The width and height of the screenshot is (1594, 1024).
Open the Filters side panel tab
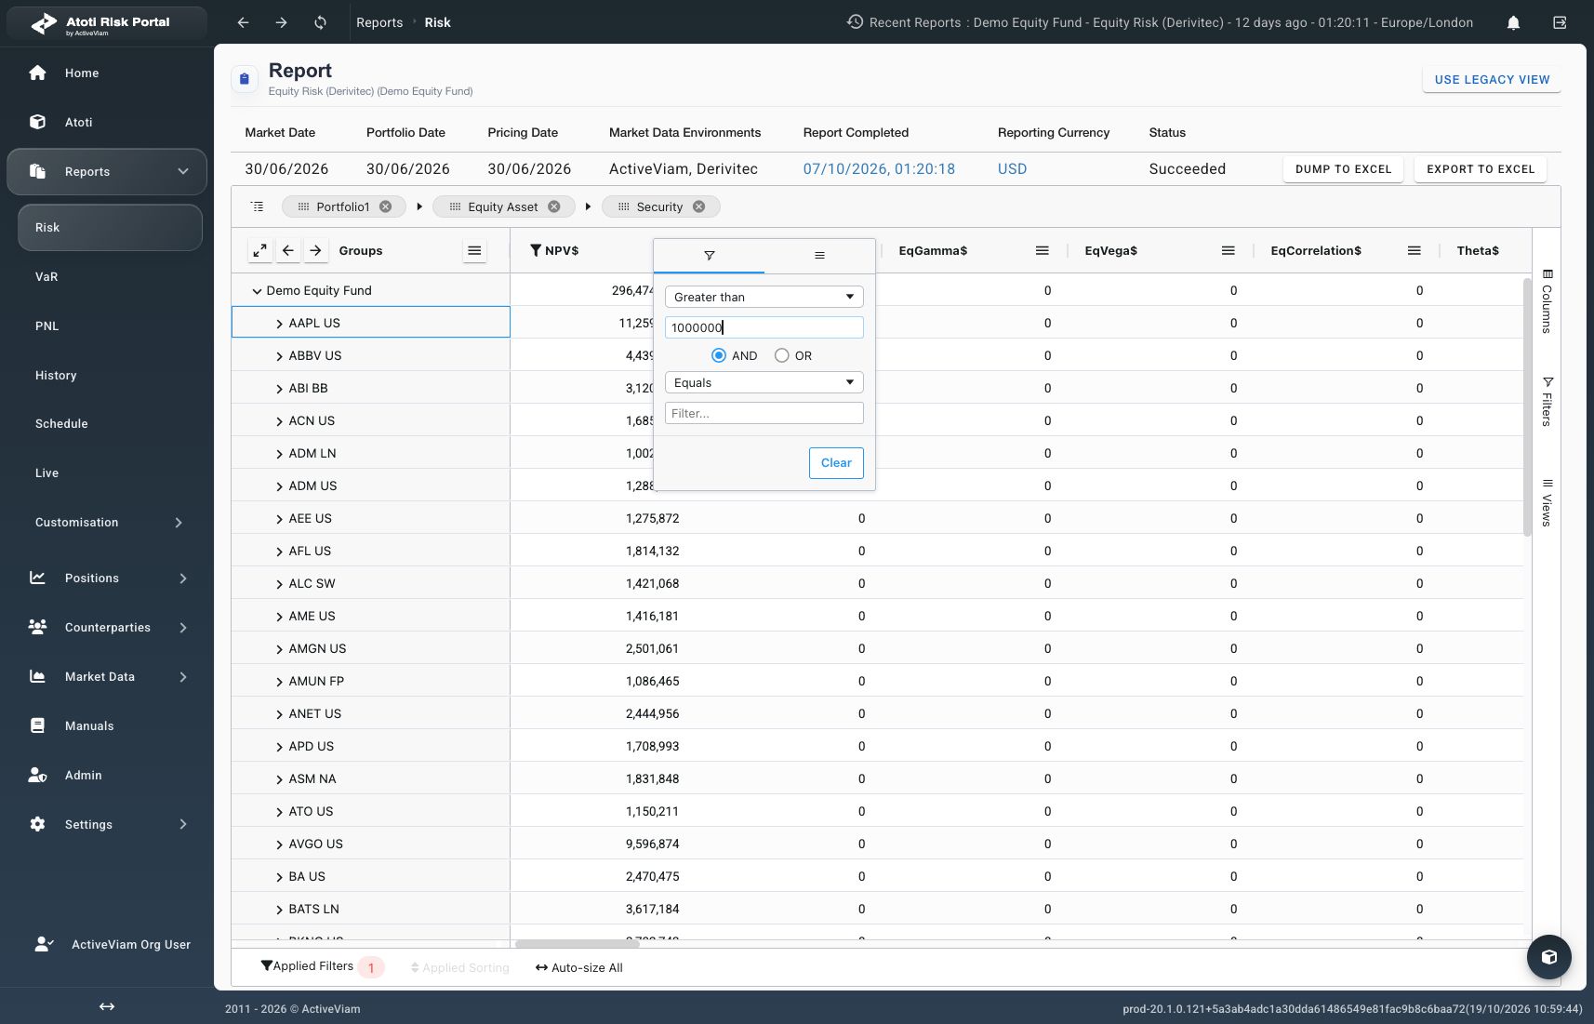pos(1548,402)
